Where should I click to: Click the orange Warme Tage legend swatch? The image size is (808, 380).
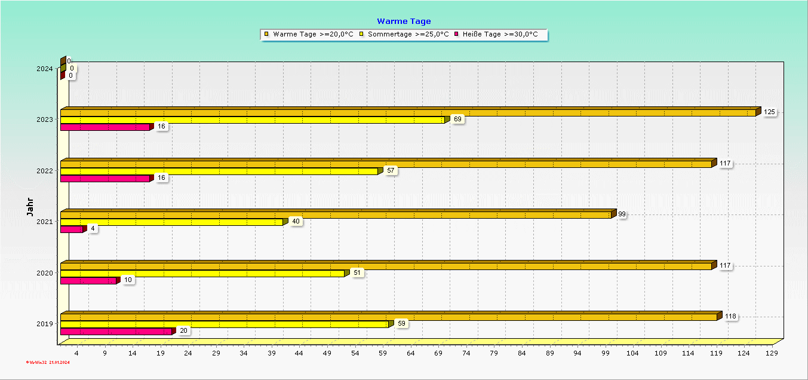(x=266, y=35)
